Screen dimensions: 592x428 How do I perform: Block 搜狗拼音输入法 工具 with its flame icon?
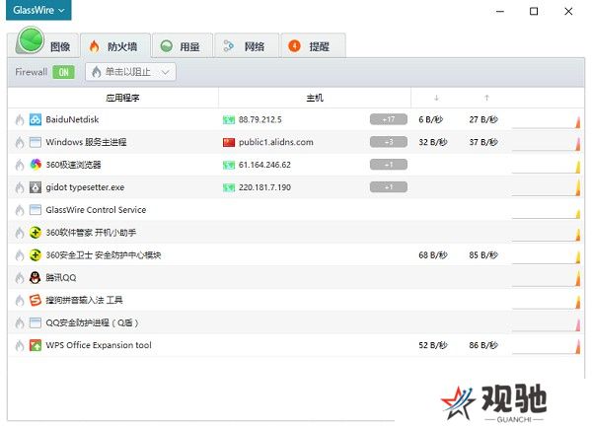(x=20, y=301)
